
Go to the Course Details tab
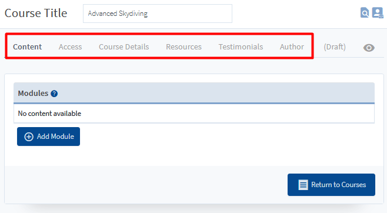(x=124, y=46)
